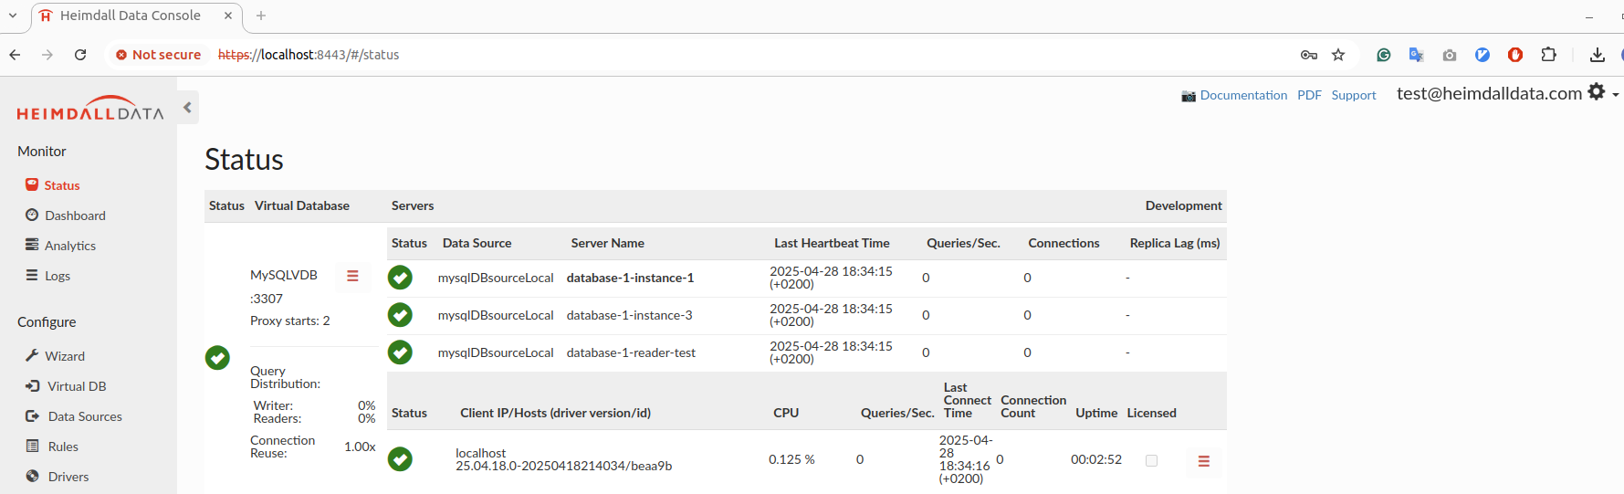The image size is (1624, 494).
Task: Click status check for database-1-reader-test
Action: coord(400,352)
